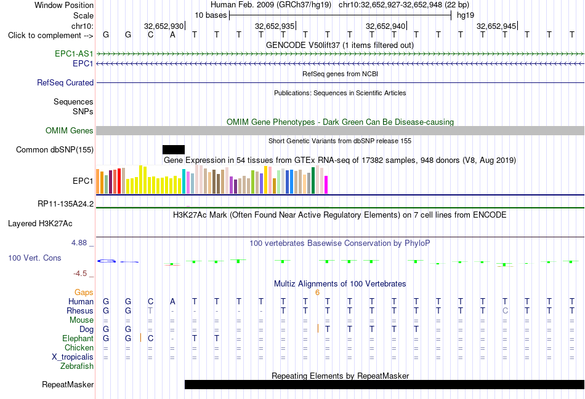Open the RefSeq Curated track label
The height and width of the screenshot is (399, 585).
click(65, 83)
